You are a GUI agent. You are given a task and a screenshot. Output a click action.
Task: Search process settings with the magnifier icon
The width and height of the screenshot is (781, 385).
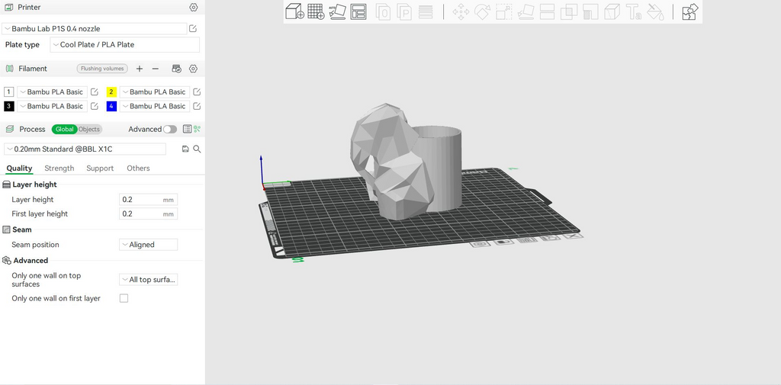[x=197, y=149]
